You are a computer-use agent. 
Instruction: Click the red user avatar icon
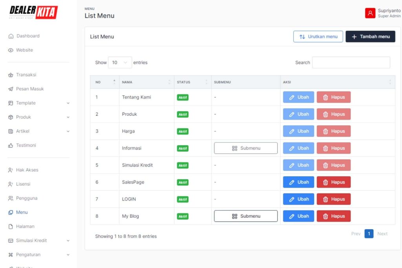[370, 13]
